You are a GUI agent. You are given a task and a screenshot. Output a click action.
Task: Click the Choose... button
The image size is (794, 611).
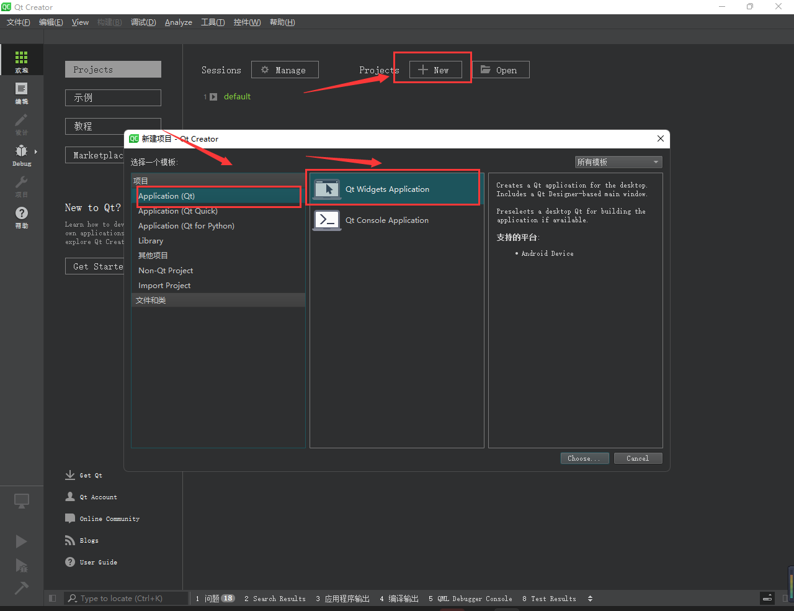[584, 458]
